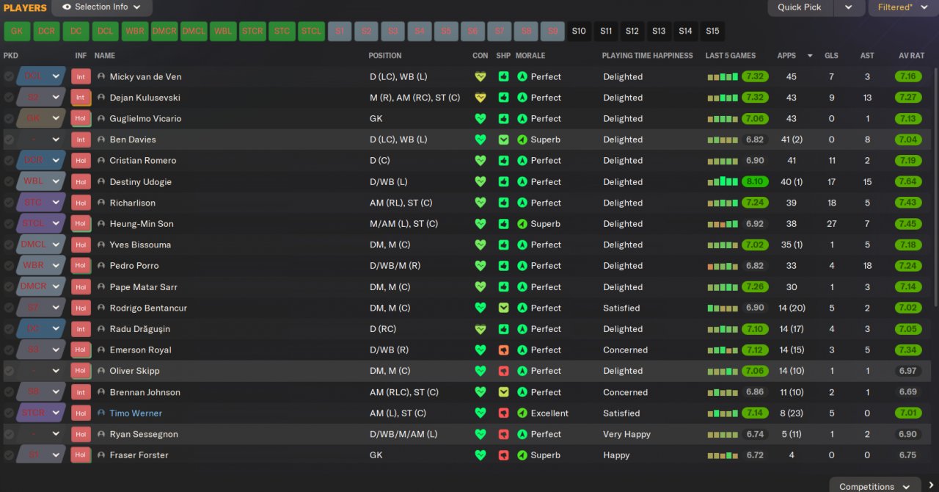Click Destiny Udogie's last 5 games form bars
The height and width of the screenshot is (492, 939).
723,182
